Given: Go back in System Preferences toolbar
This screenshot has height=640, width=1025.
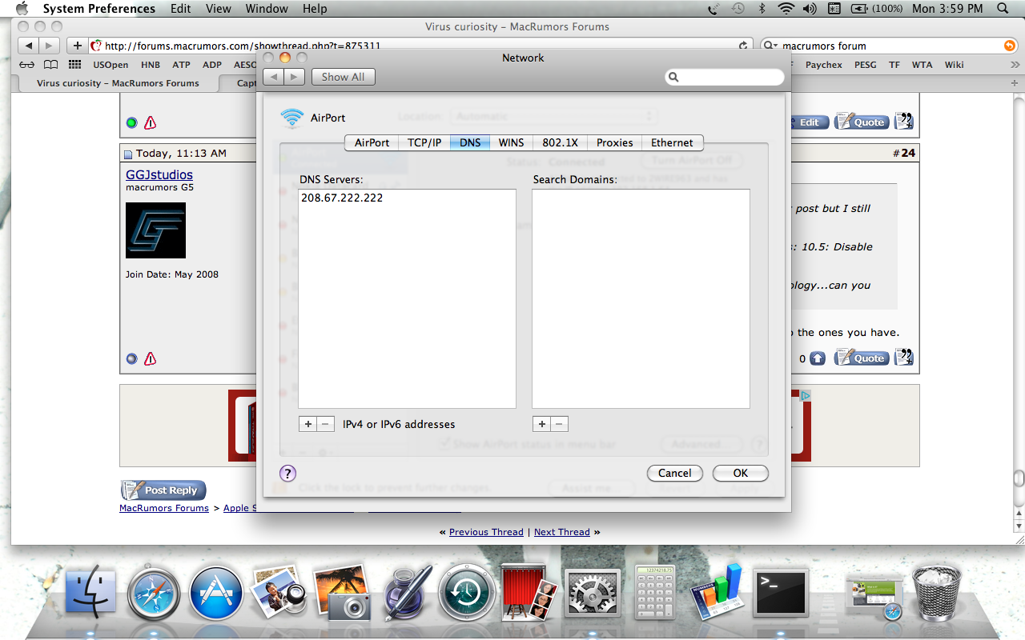Looking at the screenshot, I should pos(274,77).
